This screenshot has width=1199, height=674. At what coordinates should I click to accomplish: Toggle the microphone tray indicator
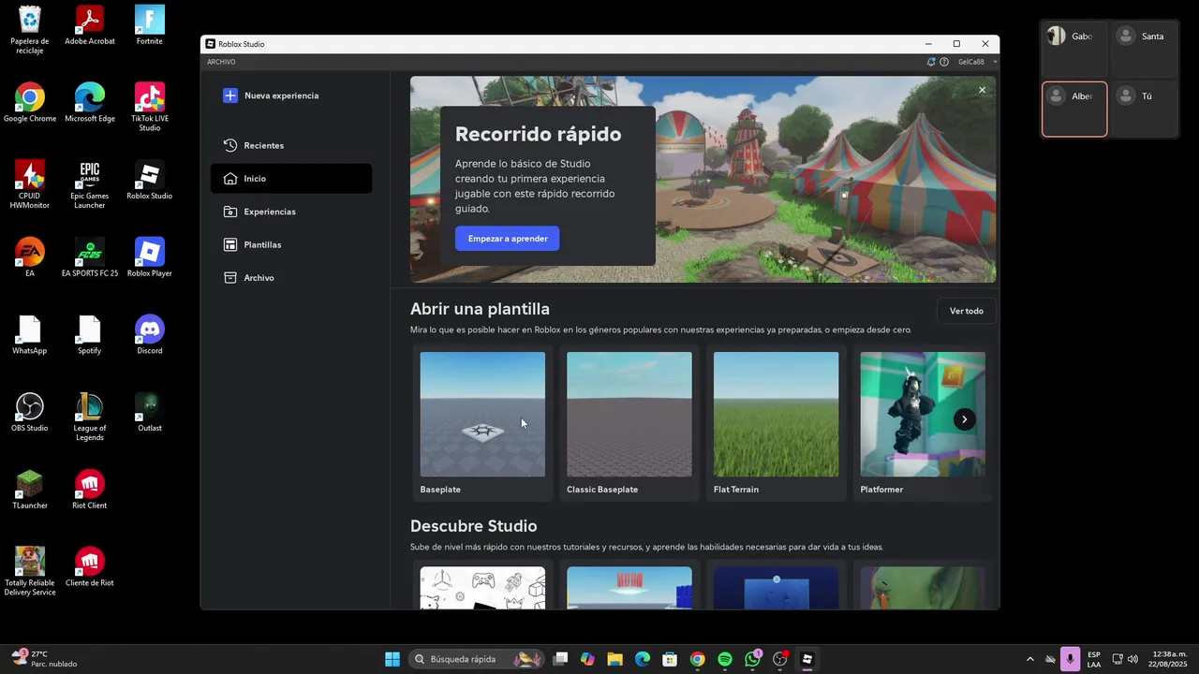[x=1070, y=659]
